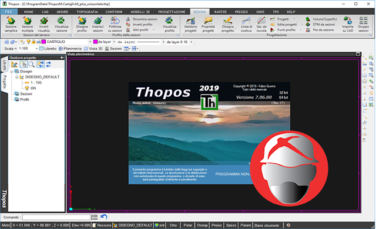
Task: Switch to the MODELLI 3D tab
Action: coord(140,12)
